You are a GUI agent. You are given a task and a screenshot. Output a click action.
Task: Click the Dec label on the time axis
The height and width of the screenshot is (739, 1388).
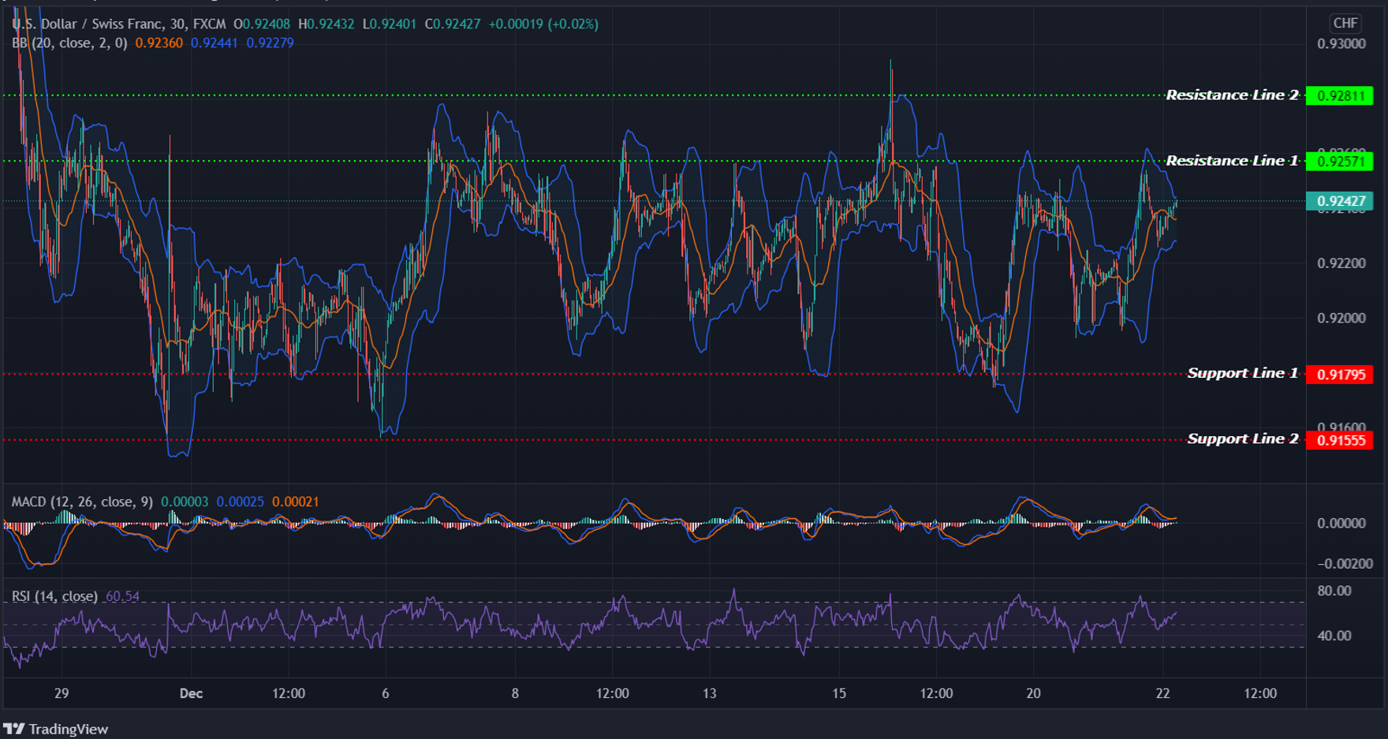190,693
